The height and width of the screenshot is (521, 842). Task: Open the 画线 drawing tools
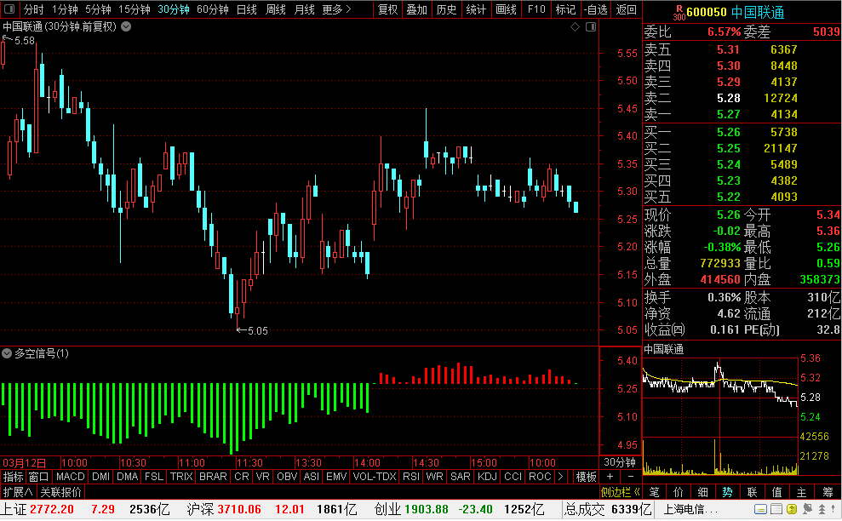(x=506, y=9)
